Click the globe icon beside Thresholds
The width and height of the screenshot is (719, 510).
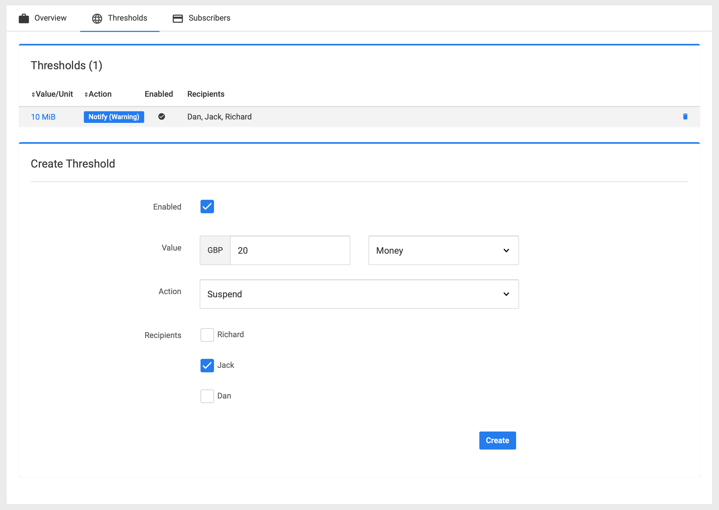[97, 18]
